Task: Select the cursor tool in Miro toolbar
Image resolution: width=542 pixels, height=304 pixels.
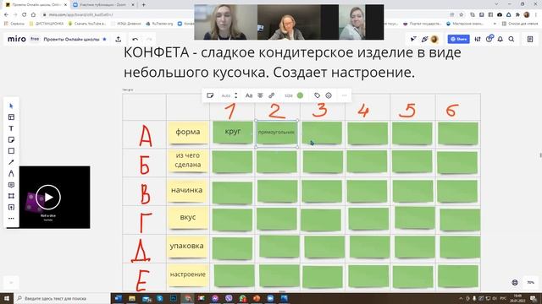Action: (11, 106)
